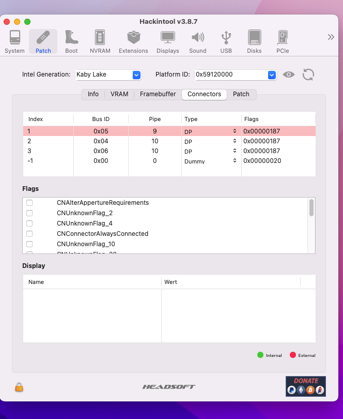This screenshot has width=343, height=419.
Task: Show more toolbar items via double chevron
Action: [331, 37]
